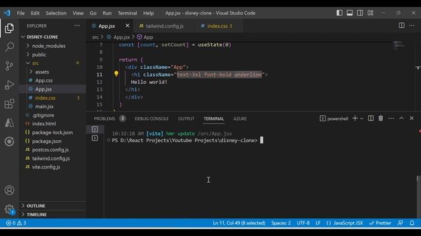Viewport: 421px width, 236px height.
Task: Open the Manage gear icon
Action: click(x=9, y=209)
